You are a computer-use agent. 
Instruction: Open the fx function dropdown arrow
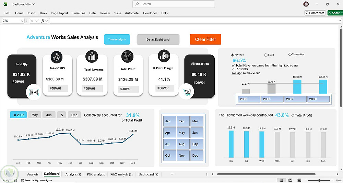(x=47, y=21)
